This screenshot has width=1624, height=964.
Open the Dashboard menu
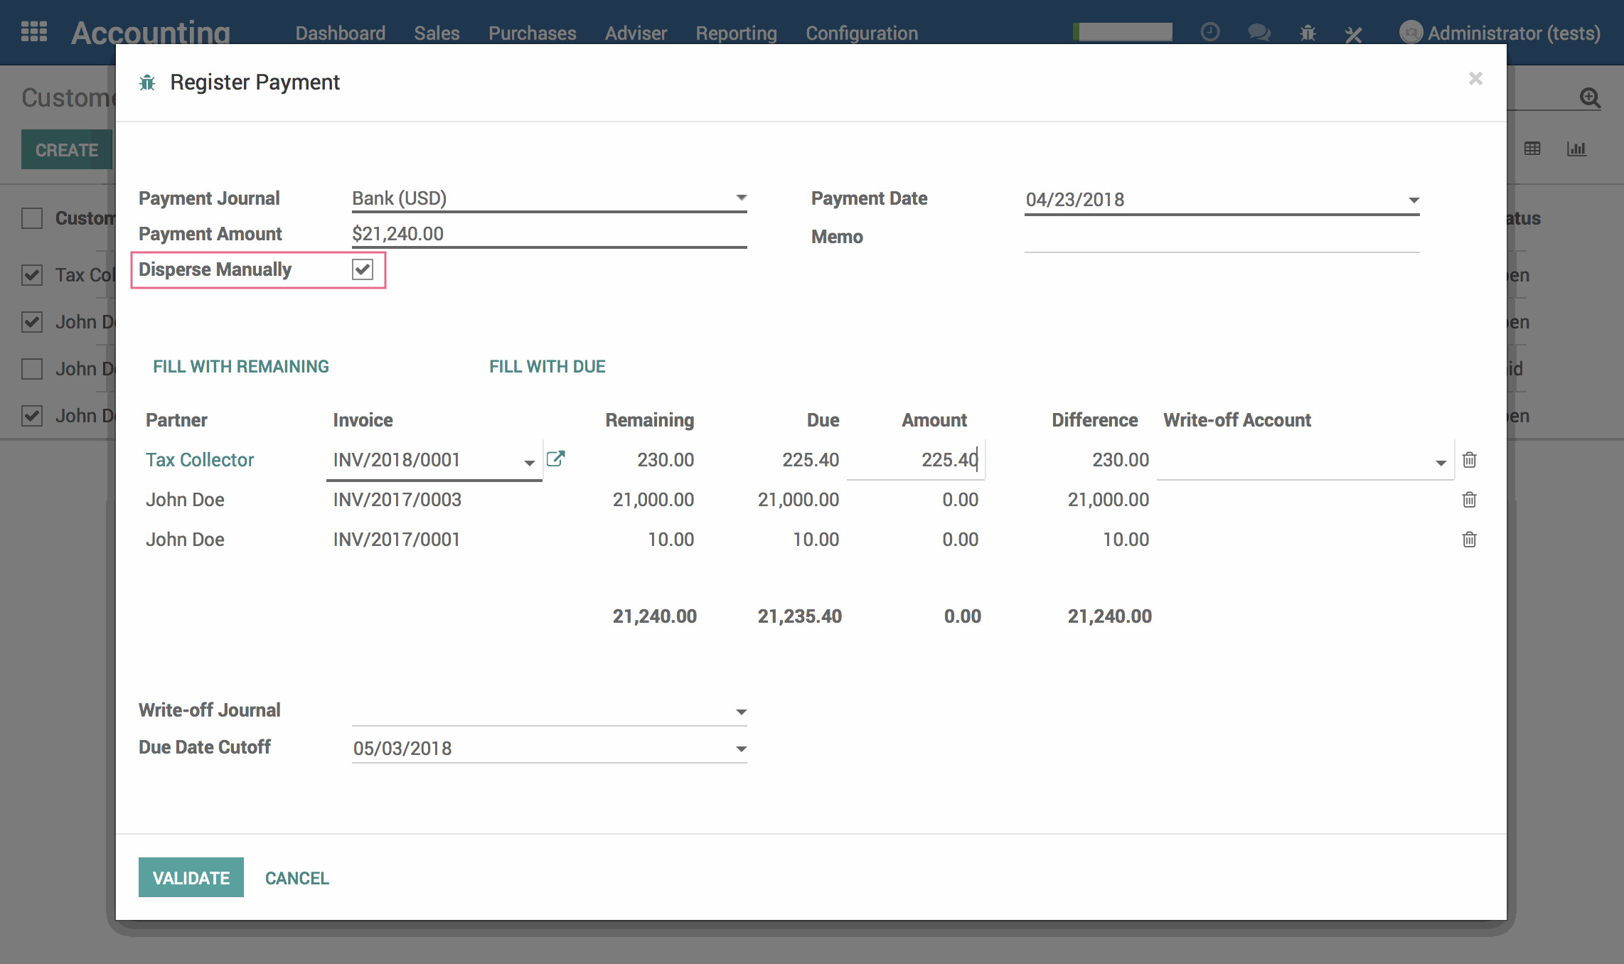tap(340, 33)
